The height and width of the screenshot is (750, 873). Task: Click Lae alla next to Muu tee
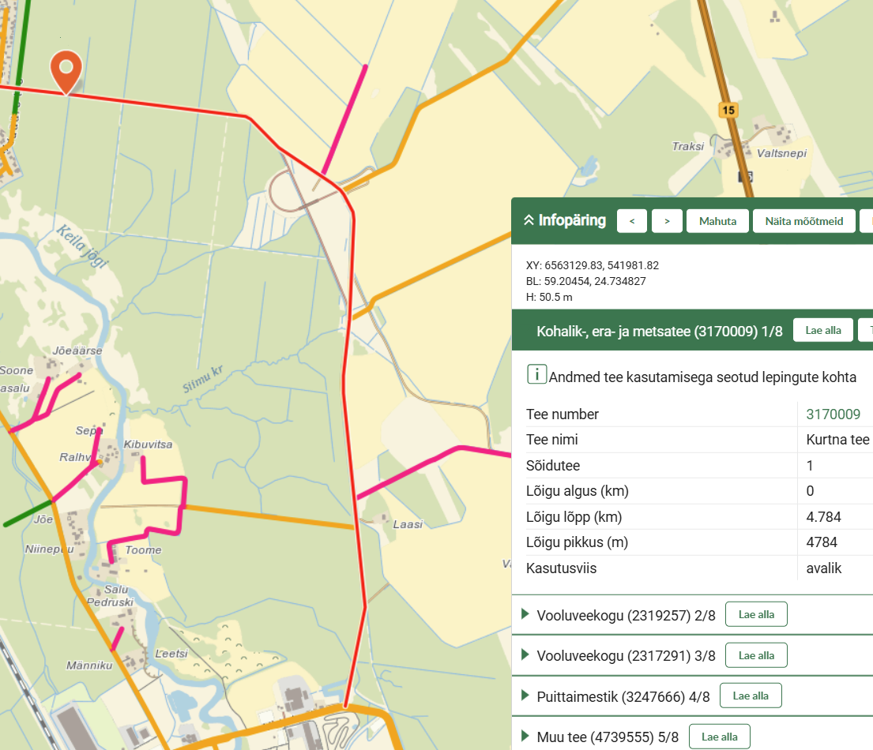719,737
